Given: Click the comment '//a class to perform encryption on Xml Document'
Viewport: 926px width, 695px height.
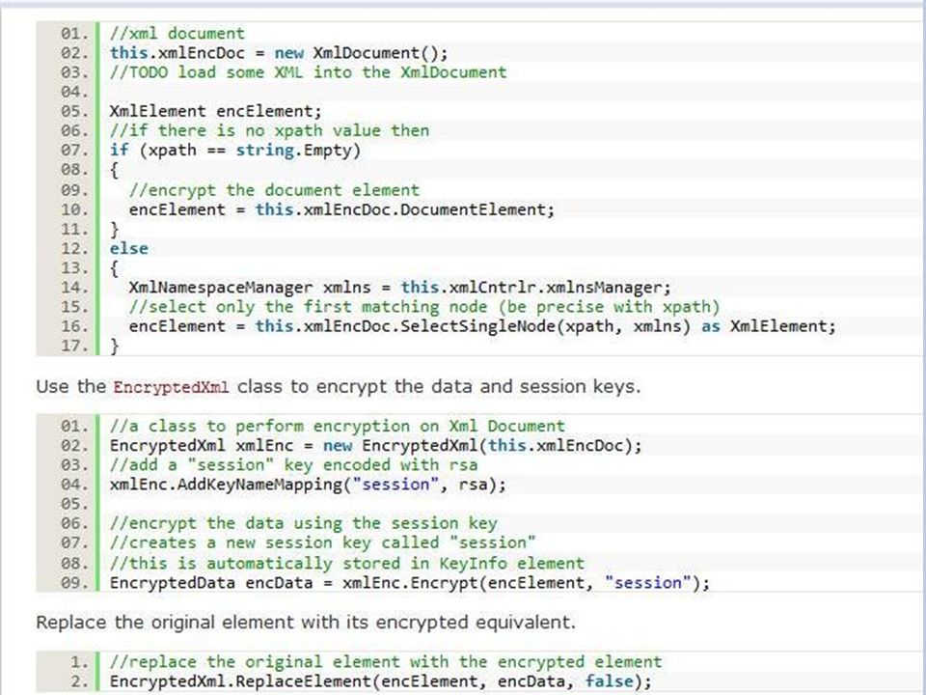Looking at the screenshot, I should click(338, 426).
